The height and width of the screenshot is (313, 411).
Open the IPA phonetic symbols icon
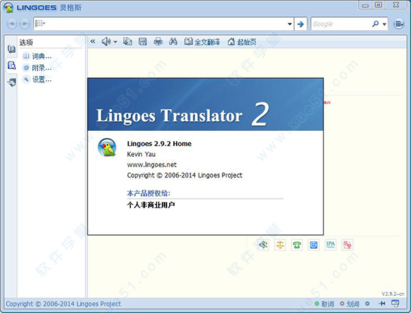(x=331, y=245)
